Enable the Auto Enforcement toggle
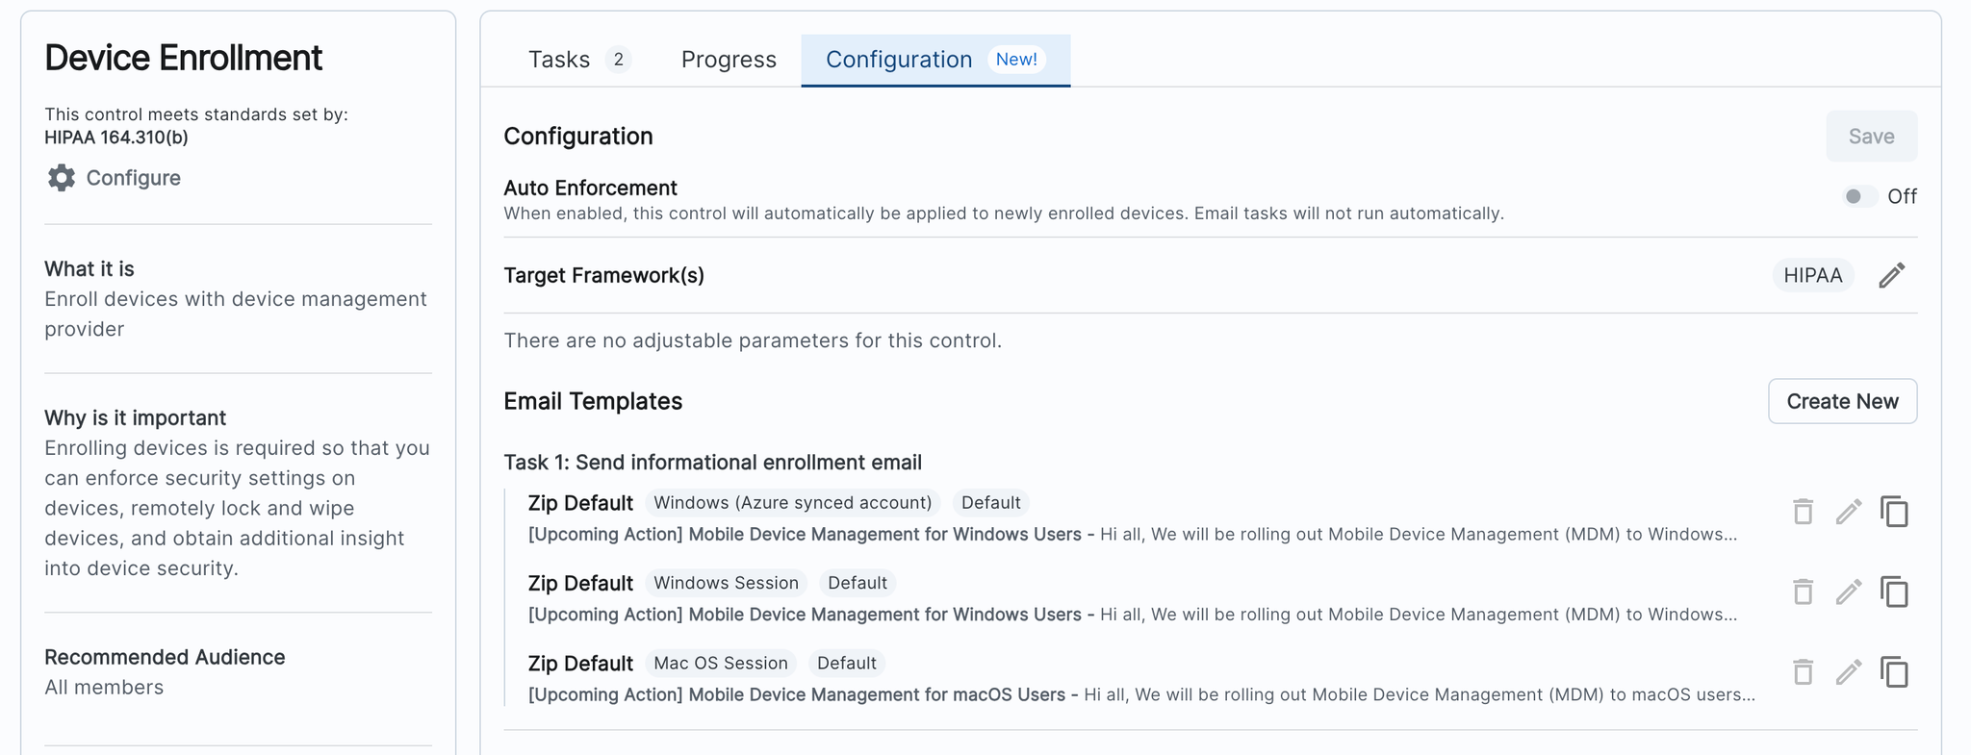Screen dimensions: 1971x755 coord(1858,196)
